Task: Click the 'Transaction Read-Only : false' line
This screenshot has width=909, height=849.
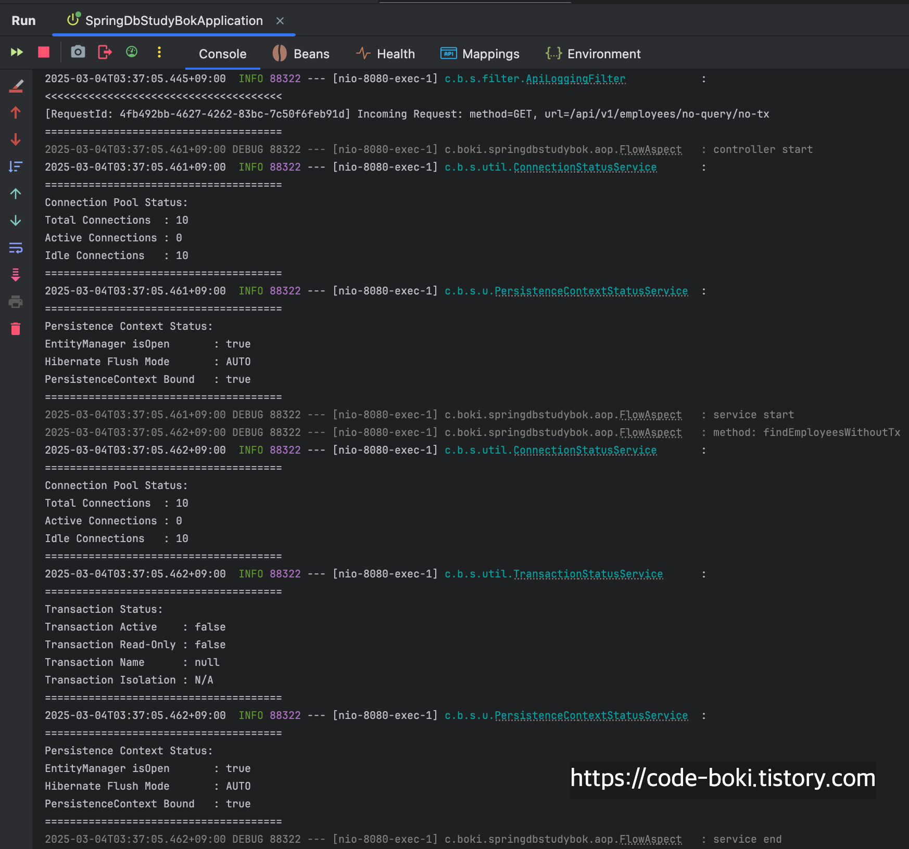Action: pyautogui.click(x=135, y=645)
